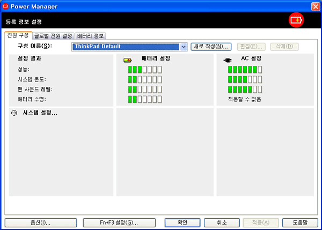The height and width of the screenshot is (230, 322).
Task: Open the 배터리 정보 tab
Action: pos(90,36)
